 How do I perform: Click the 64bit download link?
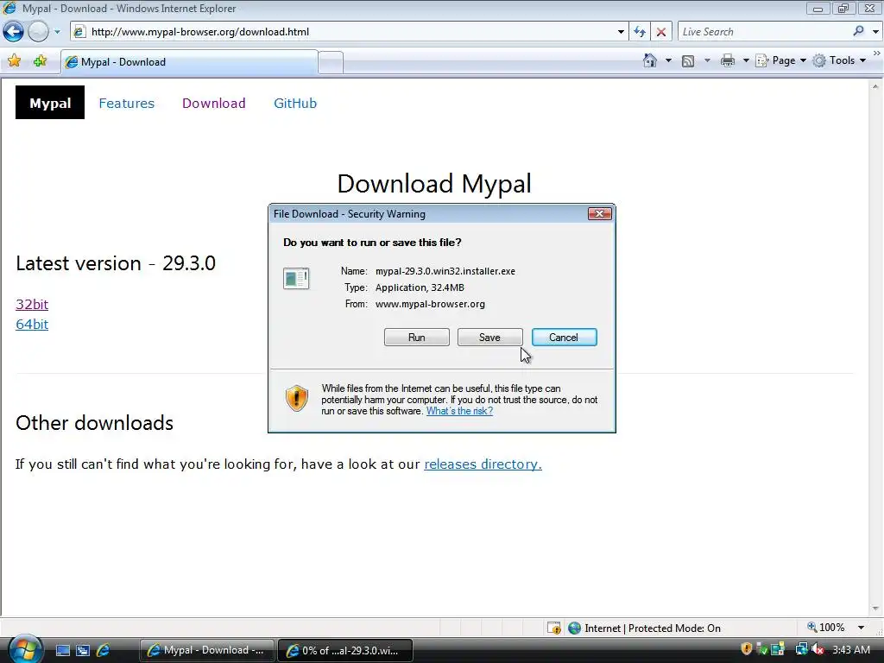point(32,325)
